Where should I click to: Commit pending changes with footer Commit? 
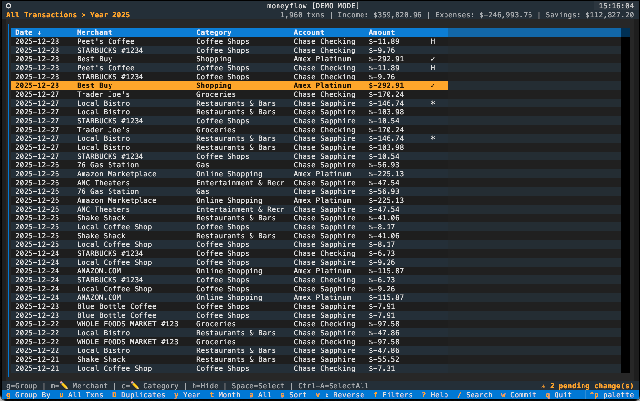519,395
